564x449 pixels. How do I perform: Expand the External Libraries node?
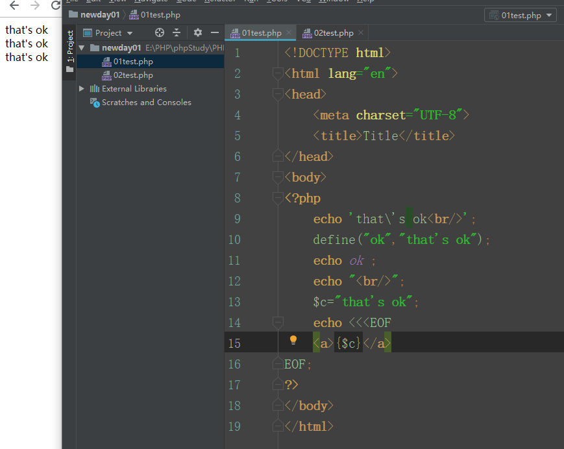(80, 88)
